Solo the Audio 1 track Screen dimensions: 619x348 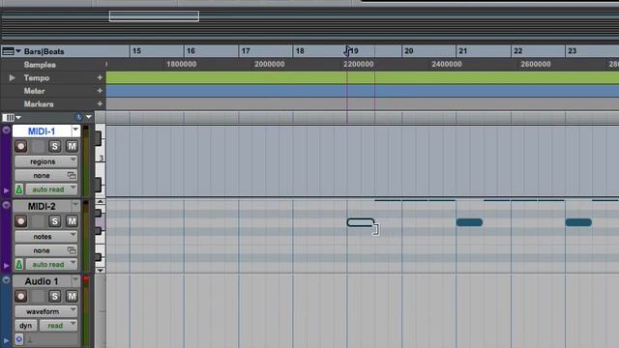tap(54, 296)
